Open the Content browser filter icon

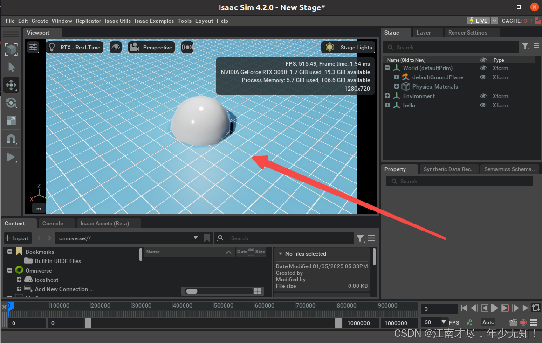click(x=360, y=238)
